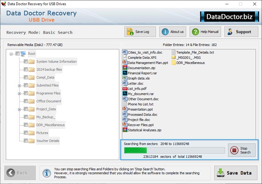Select the Office Document tree label
The width and height of the screenshot is (262, 184).
(x=49, y=101)
